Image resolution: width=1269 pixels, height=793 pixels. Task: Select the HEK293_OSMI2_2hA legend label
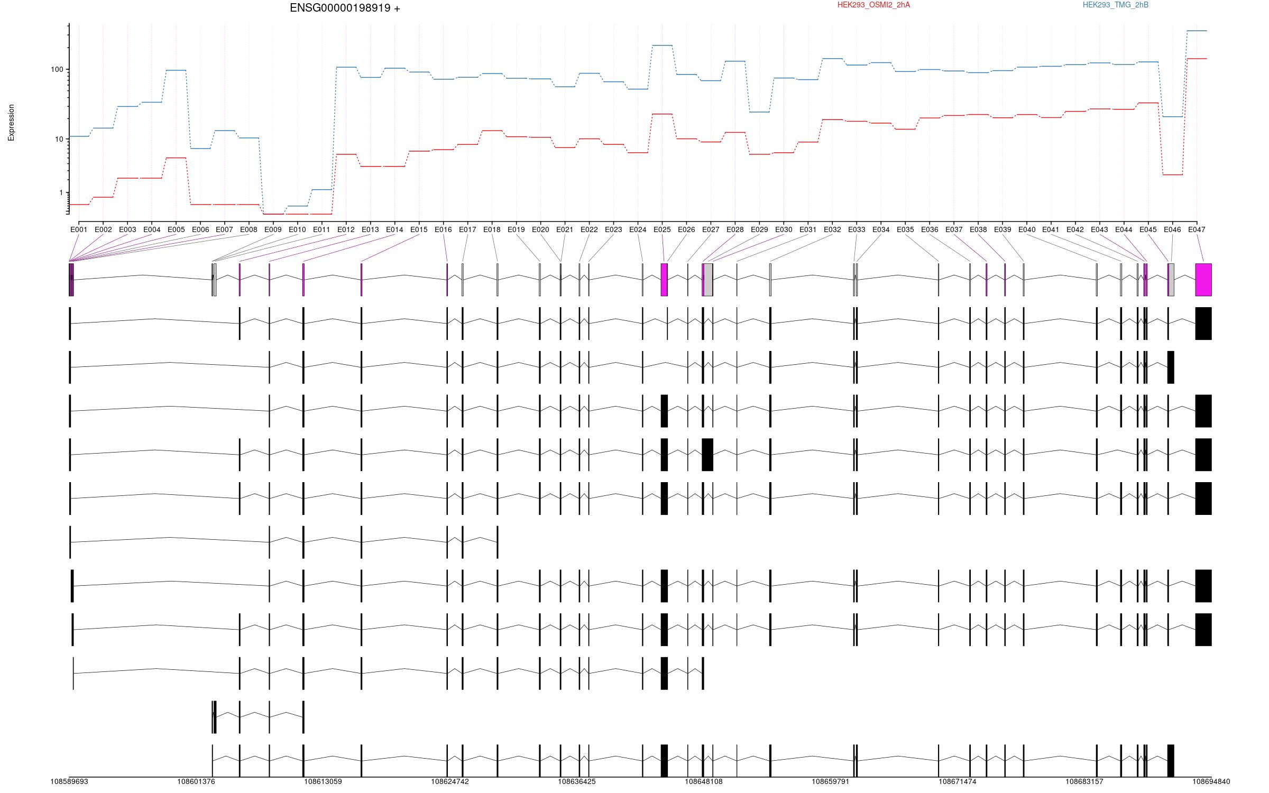pyautogui.click(x=873, y=5)
